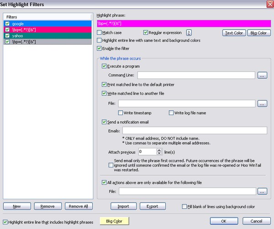Click the Remove All button
The height and width of the screenshot is (229, 274).
[79, 206]
